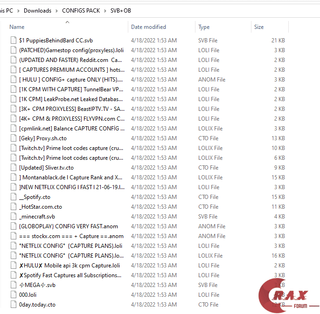Image resolution: width=320 pixels, height=314 pixels.
Task: Click the file icon for 0day.today.cto
Action: coord(14,304)
